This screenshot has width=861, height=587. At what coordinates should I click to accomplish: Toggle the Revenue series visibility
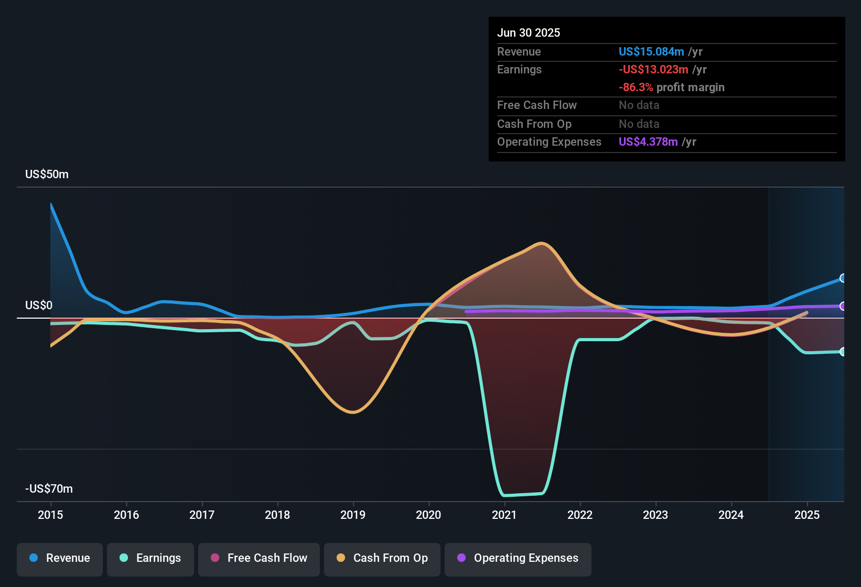pos(59,558)
